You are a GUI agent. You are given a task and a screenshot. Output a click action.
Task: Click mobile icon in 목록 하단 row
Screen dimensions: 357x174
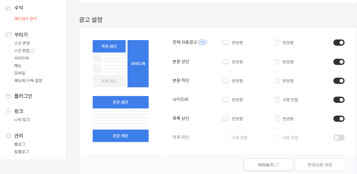277,137
